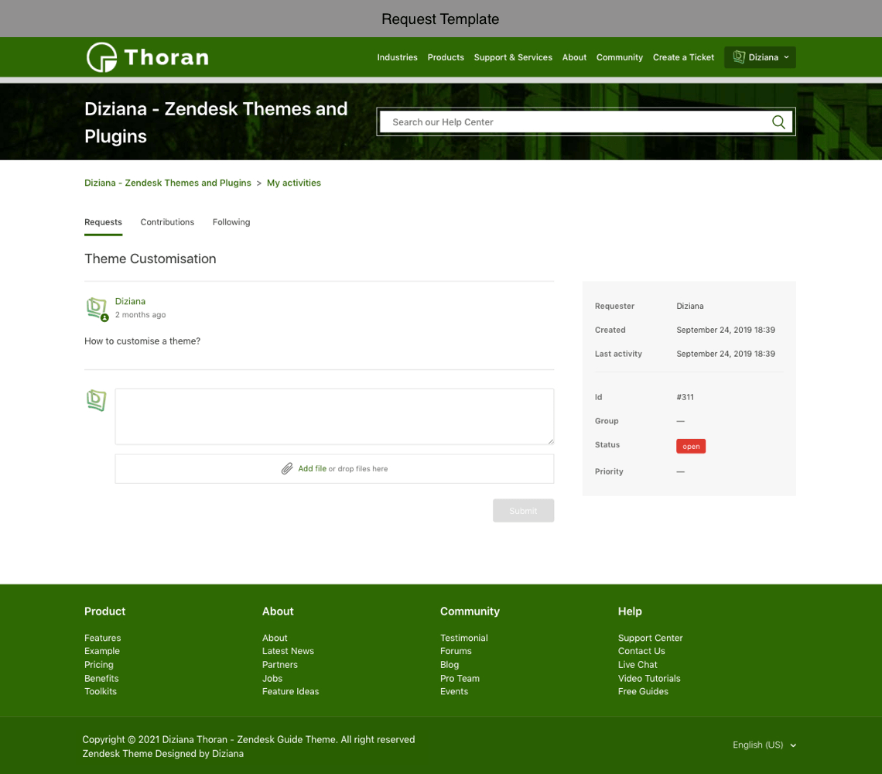Click the paperclip attachment icon
882x774 pixels.
287,469
